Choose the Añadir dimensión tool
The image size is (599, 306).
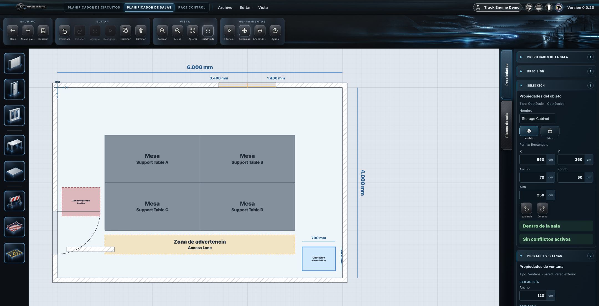pos(260,31)
